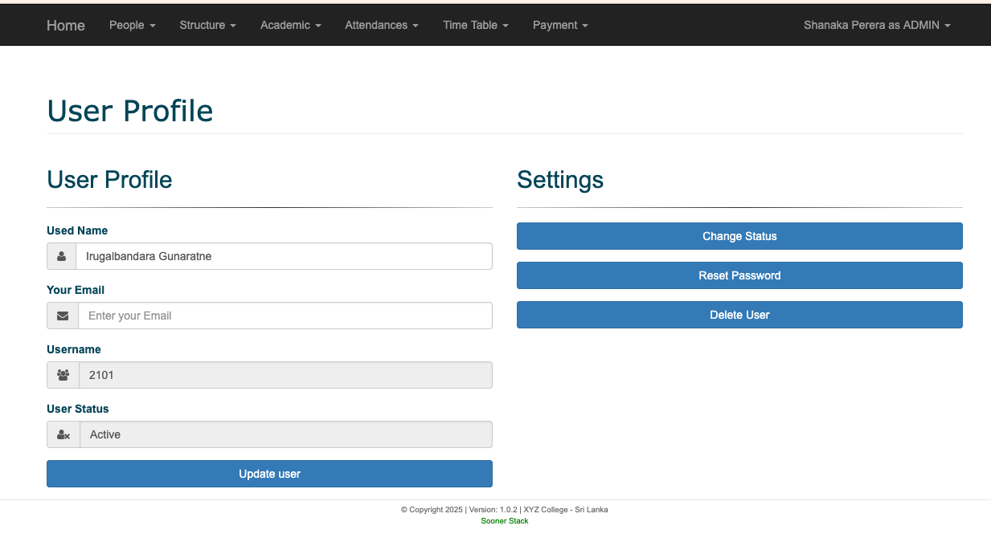Open the People dropdown menu
Viewport: 991px width, 542px height.
pos(132,25)
